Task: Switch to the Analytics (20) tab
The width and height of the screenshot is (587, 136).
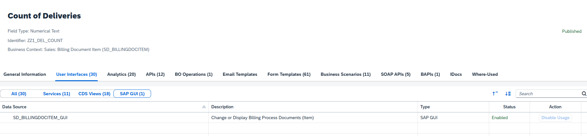Action: tap(121, 74)
